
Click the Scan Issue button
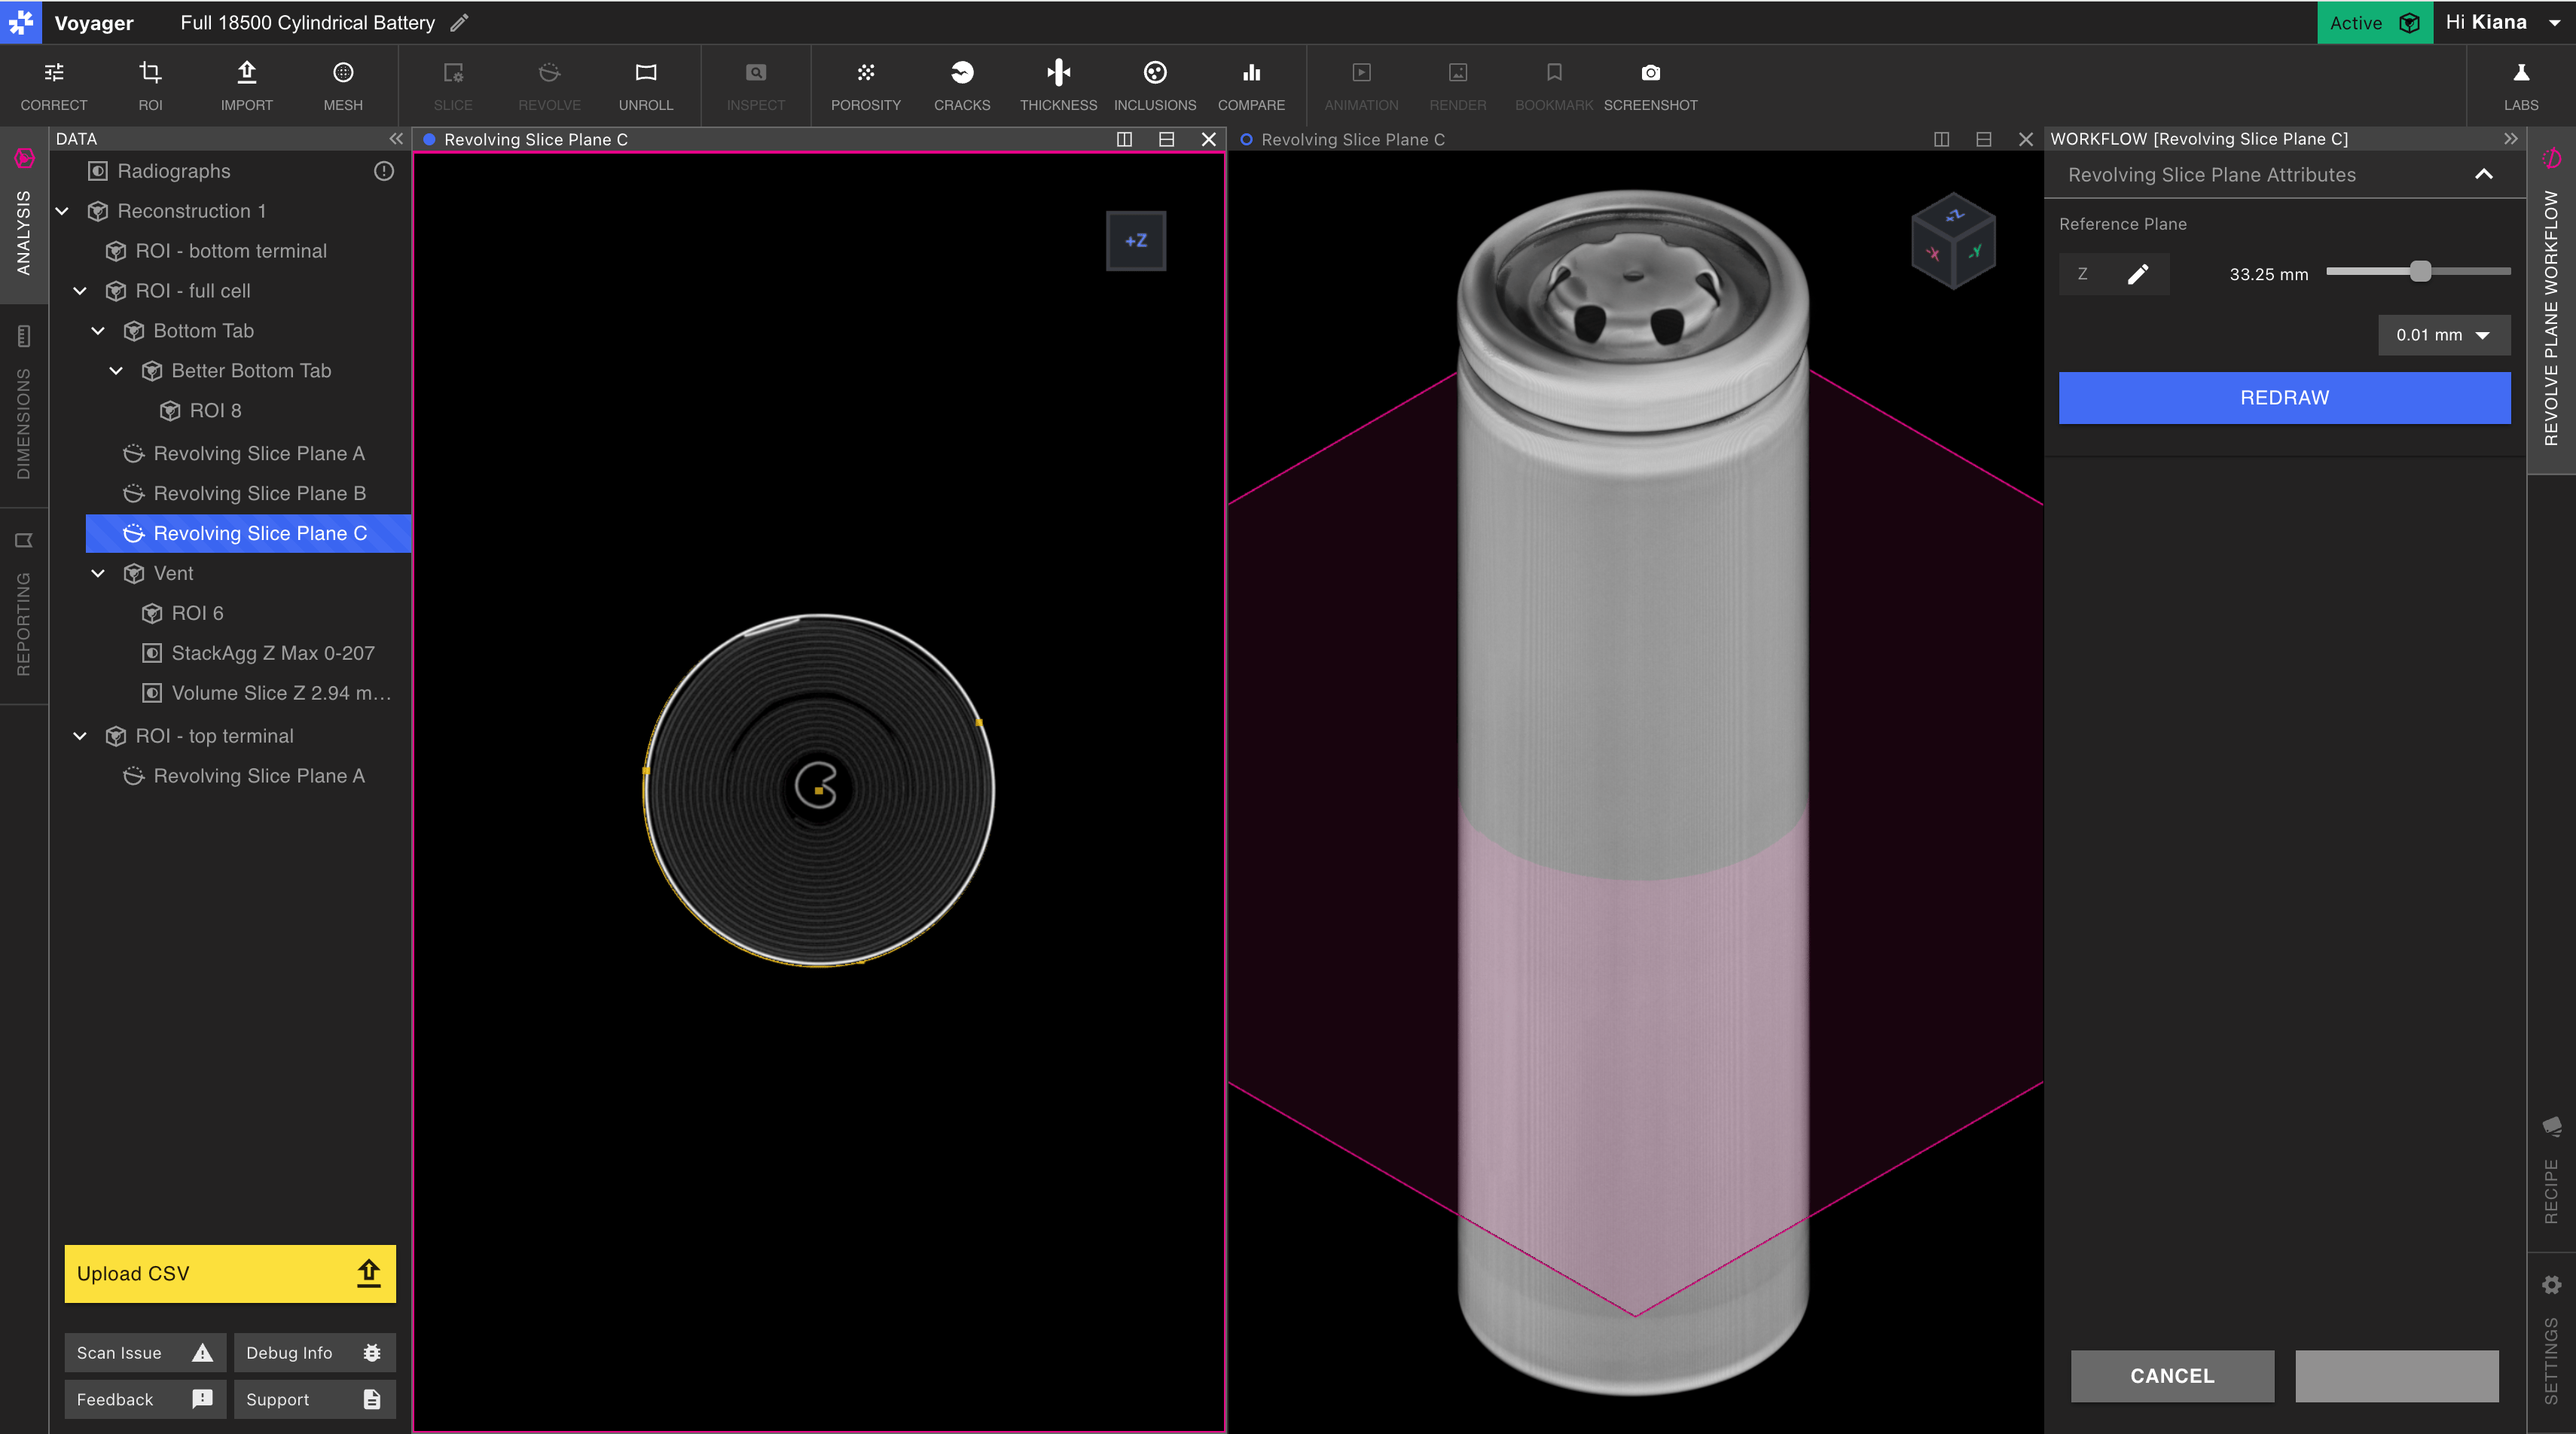tap(145, 1352)
